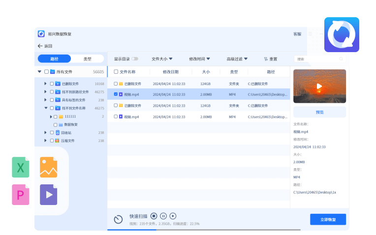Stop the quick scan with the stop icon

(154, 216)
